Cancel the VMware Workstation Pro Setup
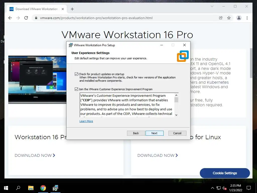Image resolution: width=257 pixels, height=193 pixels. [x=177, y=133]
